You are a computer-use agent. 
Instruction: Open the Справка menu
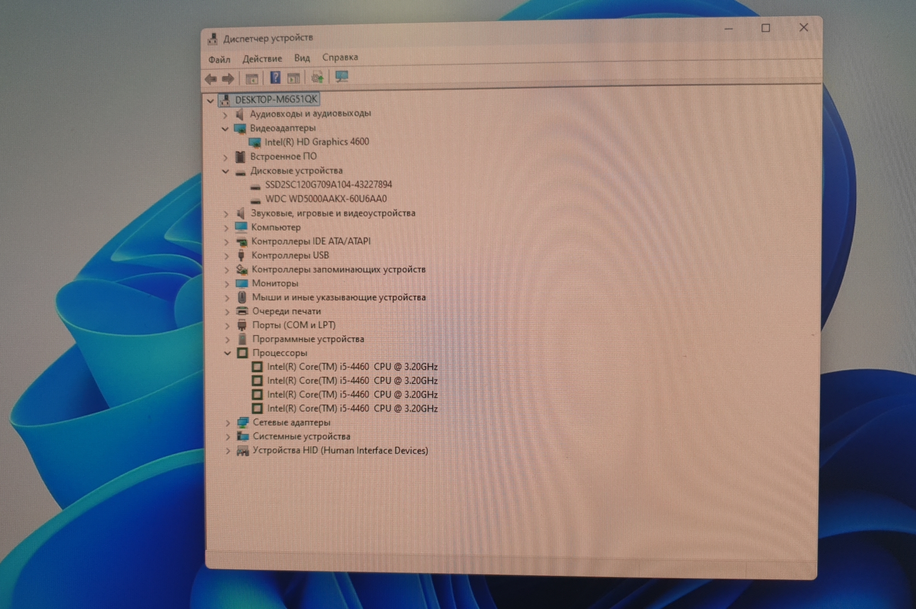coord(340,57)
